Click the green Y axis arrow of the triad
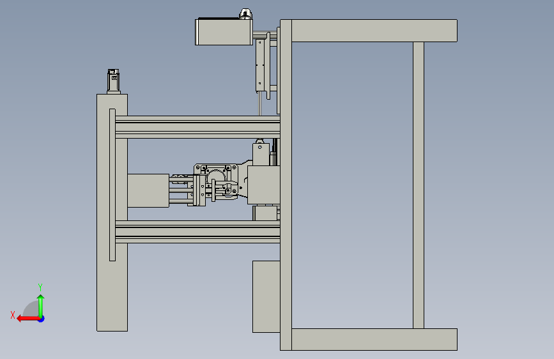Screen dimensions: 554x359 (x=41, y=307)
